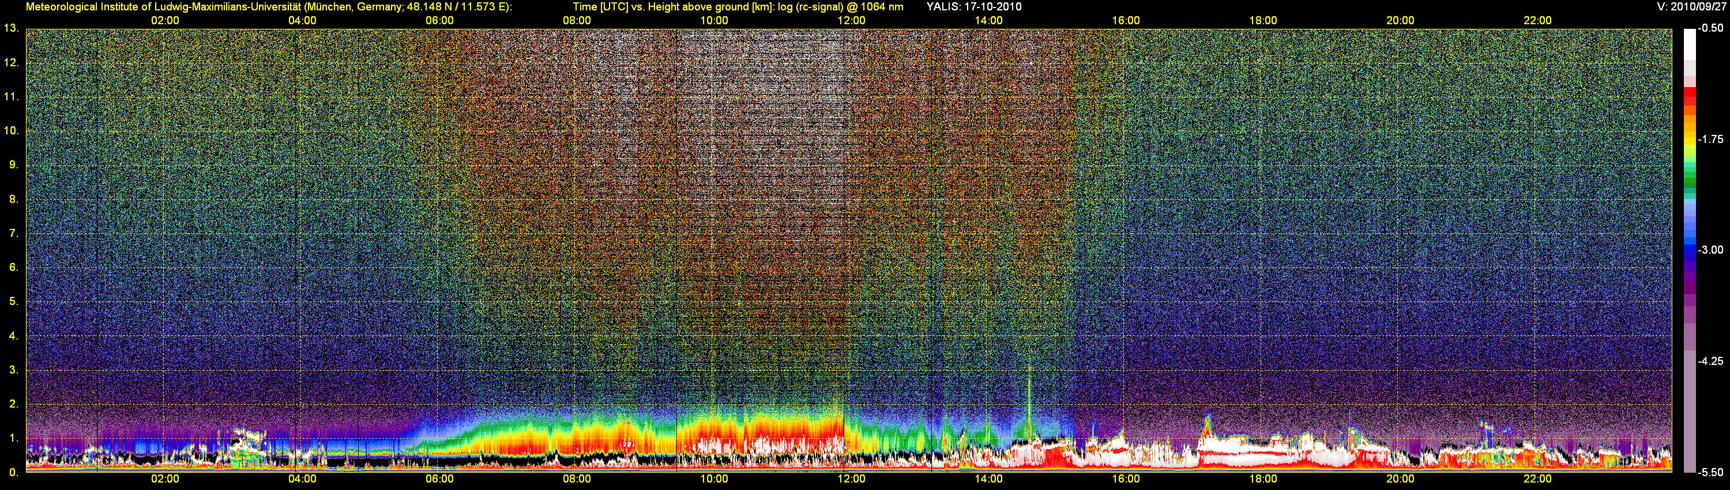Viewport: 1730px width, 490px height.
Task: Click the 14:00 label on the bottom time axis
Action: tap(988, 479)
